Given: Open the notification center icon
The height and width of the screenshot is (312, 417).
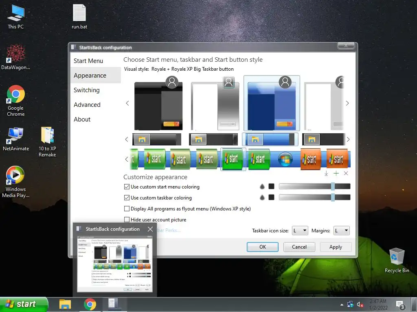Looking at the screenshot, I should tap(400, 305).
